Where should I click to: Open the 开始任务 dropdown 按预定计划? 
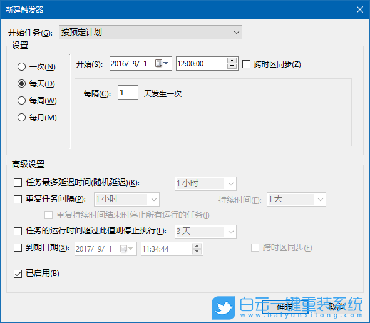click(150, 33)
